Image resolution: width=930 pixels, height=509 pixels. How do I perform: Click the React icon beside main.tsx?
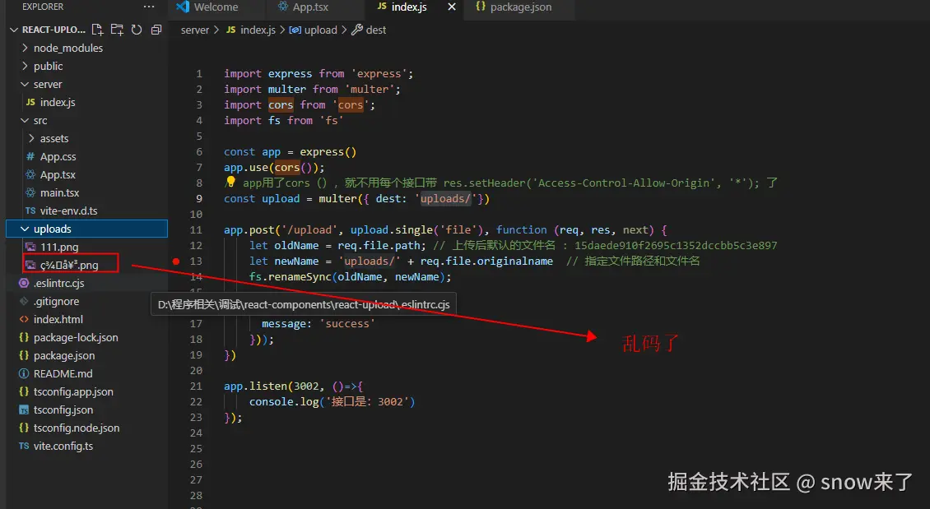(30, 192)
